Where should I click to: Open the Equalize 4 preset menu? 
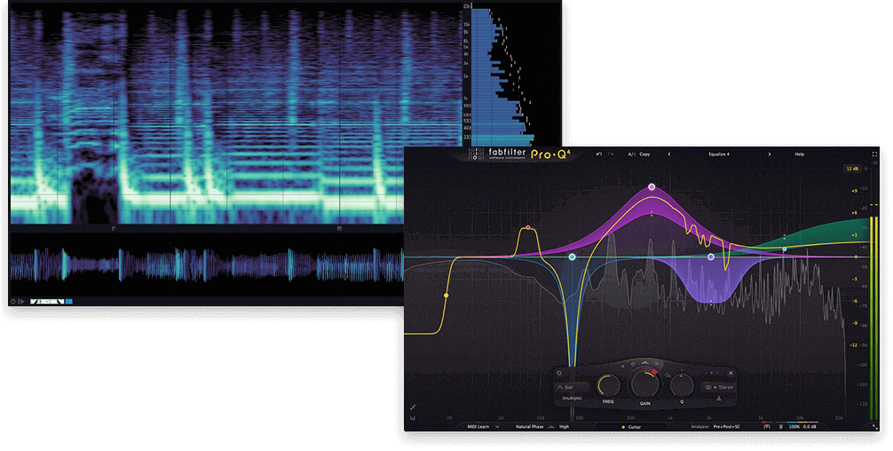point(719,154)
